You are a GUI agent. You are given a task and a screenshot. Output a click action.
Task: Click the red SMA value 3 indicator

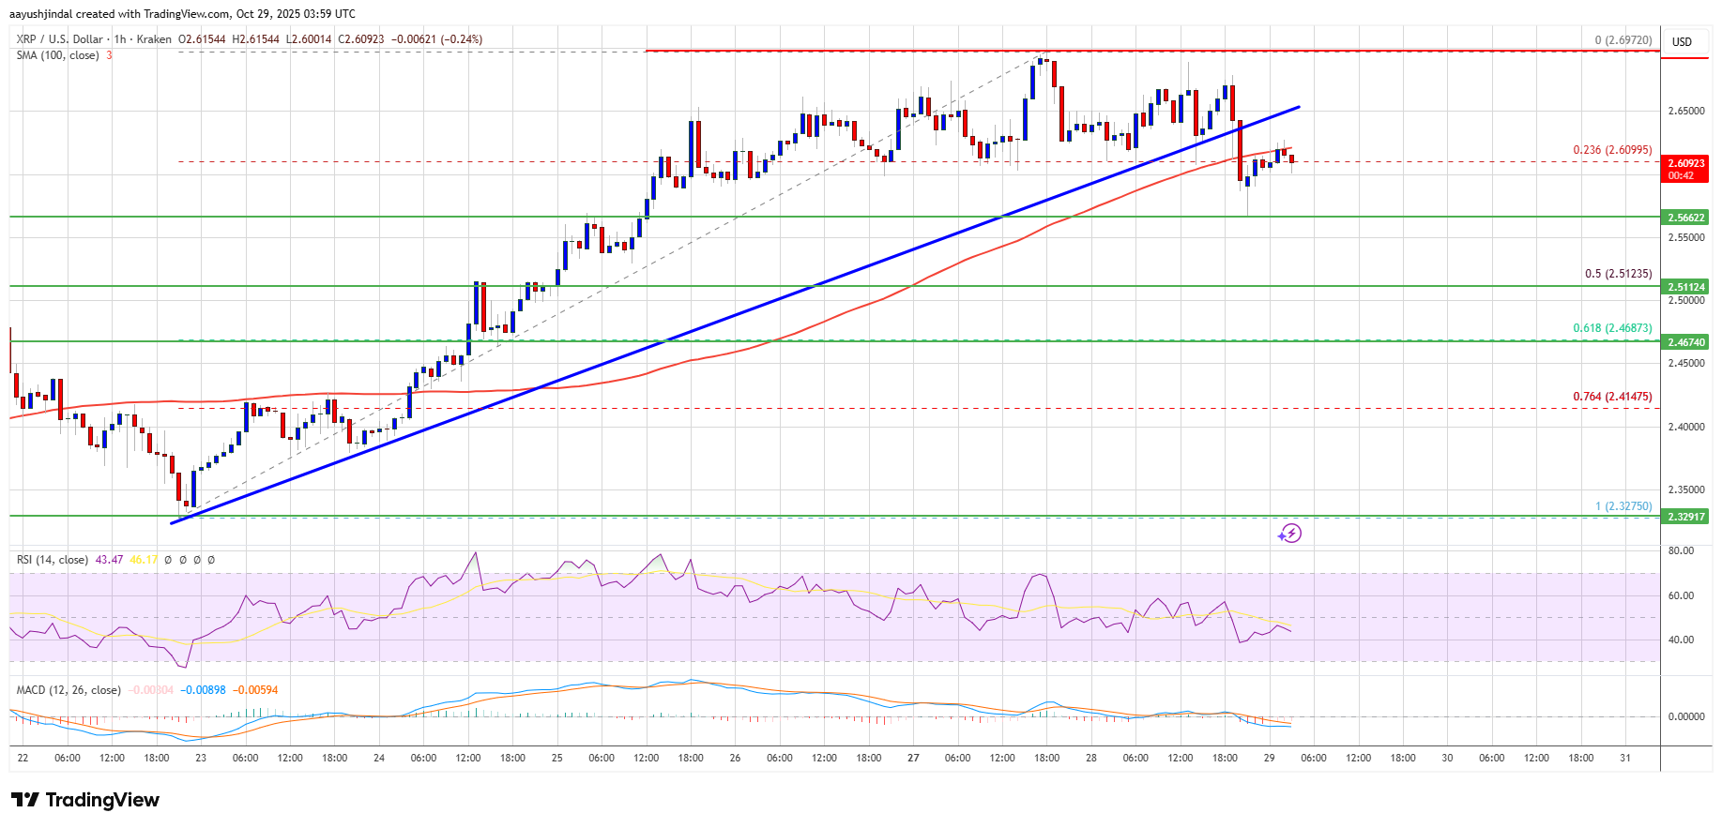coord(109,55)
